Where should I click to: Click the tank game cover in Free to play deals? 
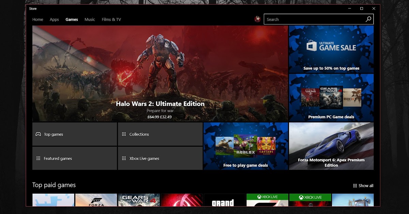pyautogui.click(x=225, y=146)
